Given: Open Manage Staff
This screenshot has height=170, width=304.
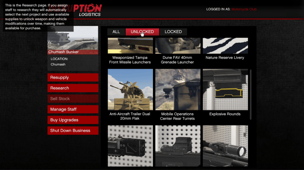Looking at the screenshot, I should tap(73, 109).
